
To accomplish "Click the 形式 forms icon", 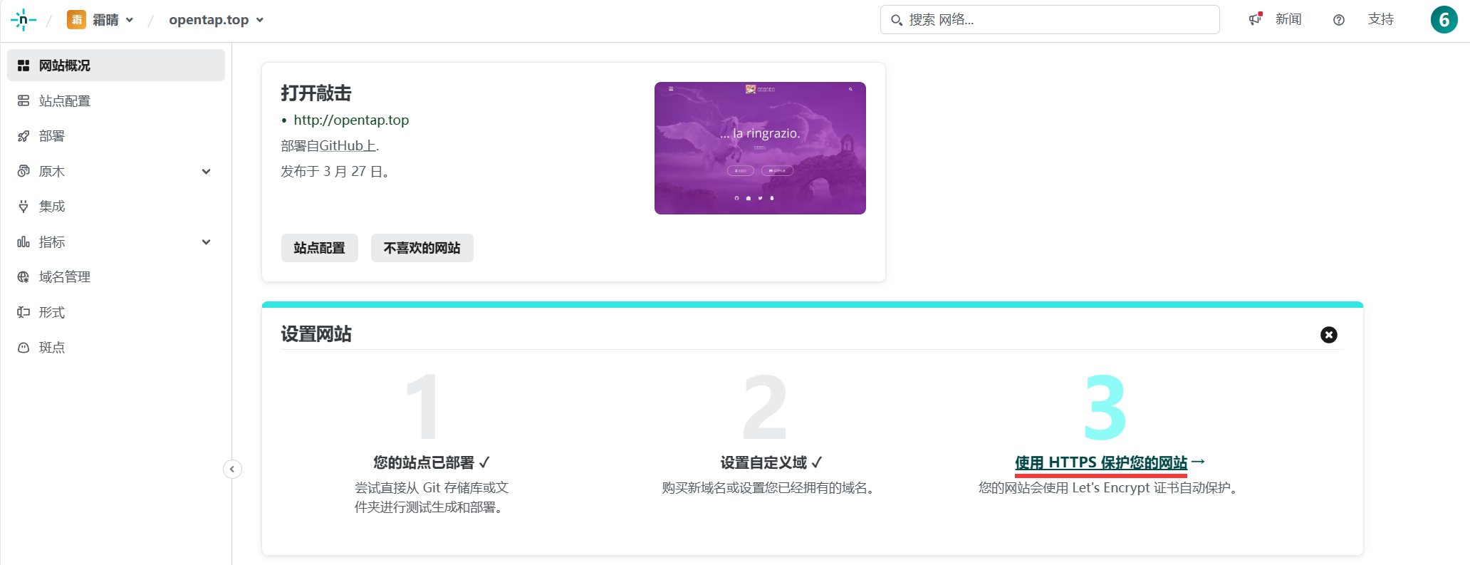I will coord(24,312).
